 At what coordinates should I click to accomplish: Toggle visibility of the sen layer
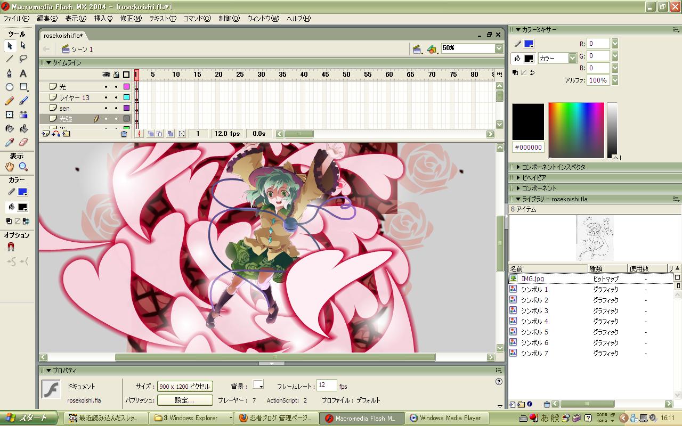coord(106,108)
